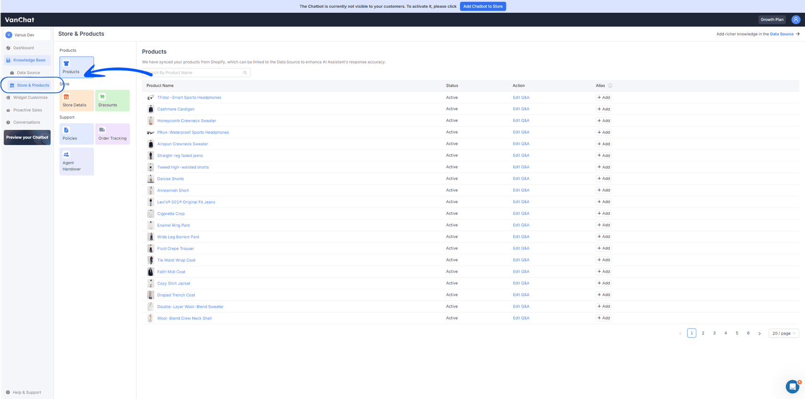Open Widget Customize in the sidebar

pyautogui.click(x=27, y=98)
